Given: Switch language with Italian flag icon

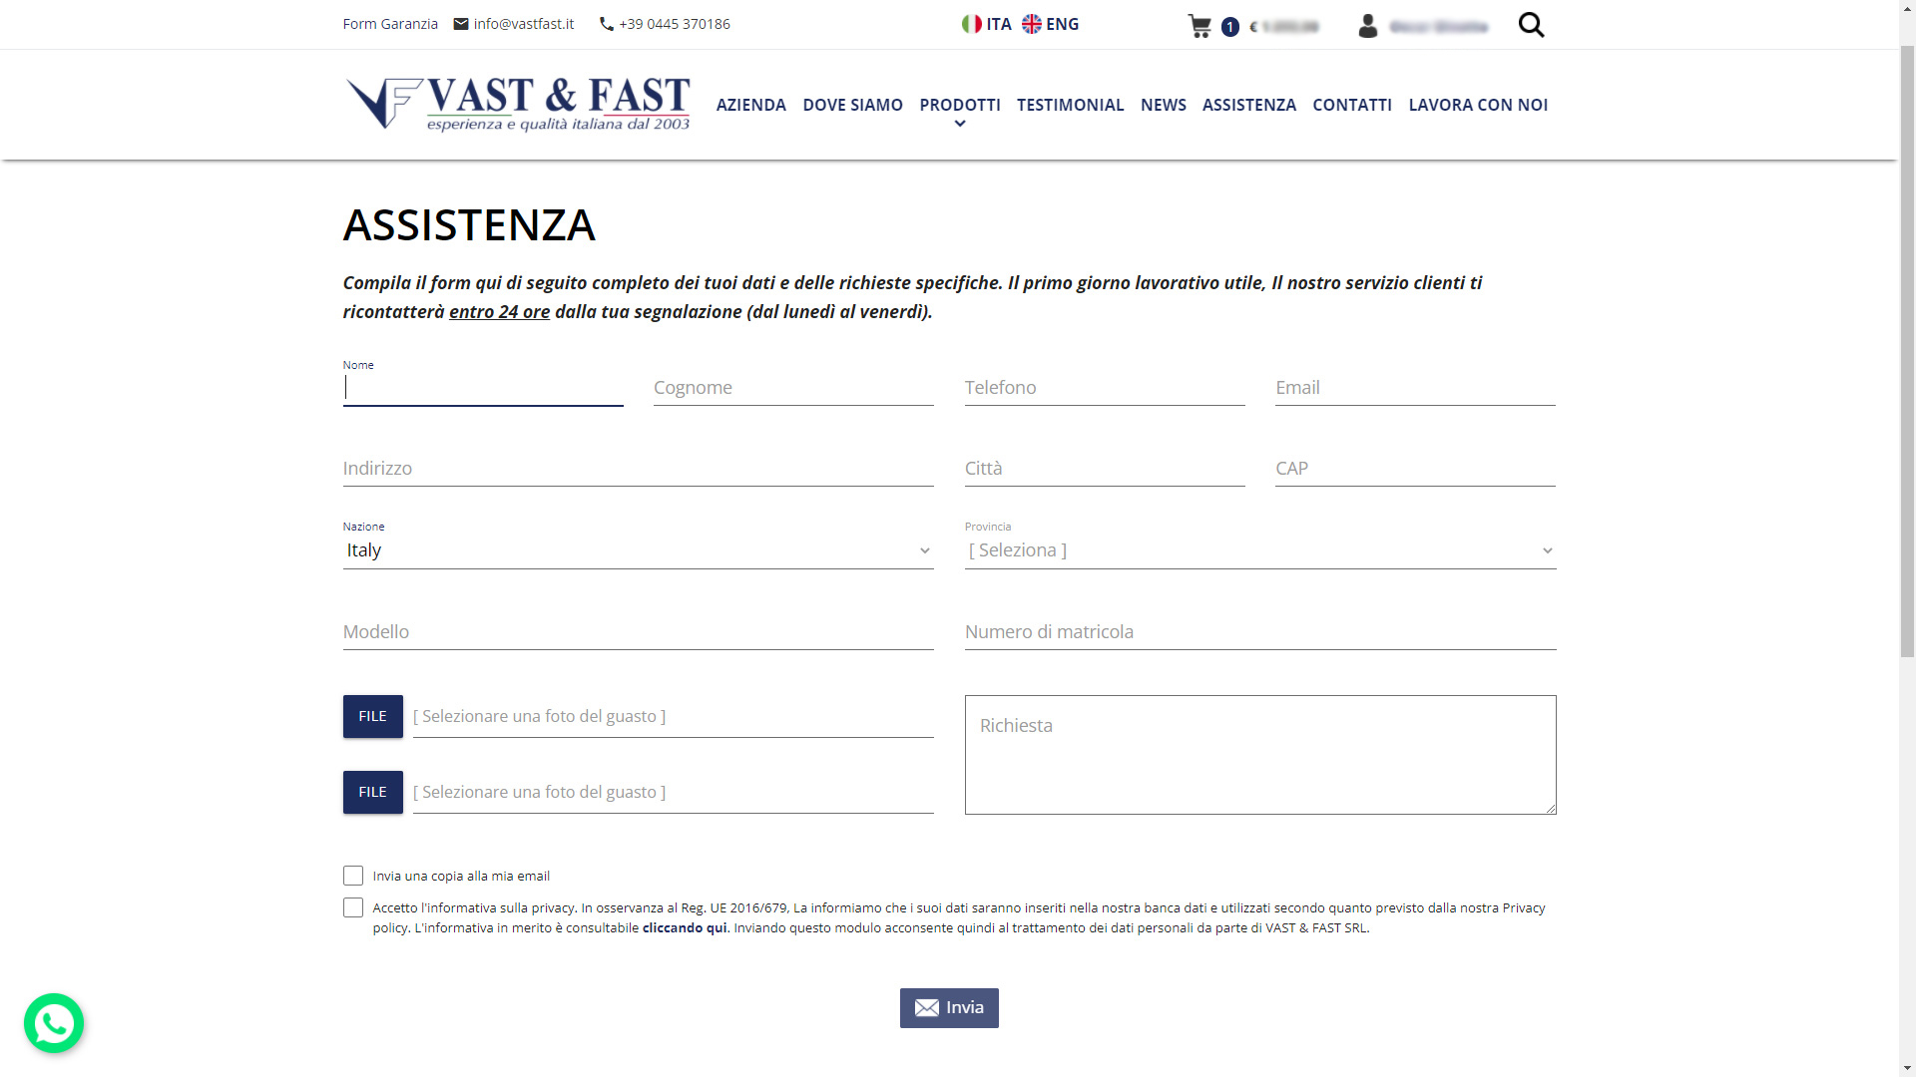Looking at the screenshot, I should pyautogui.click(x=972, y=24).
